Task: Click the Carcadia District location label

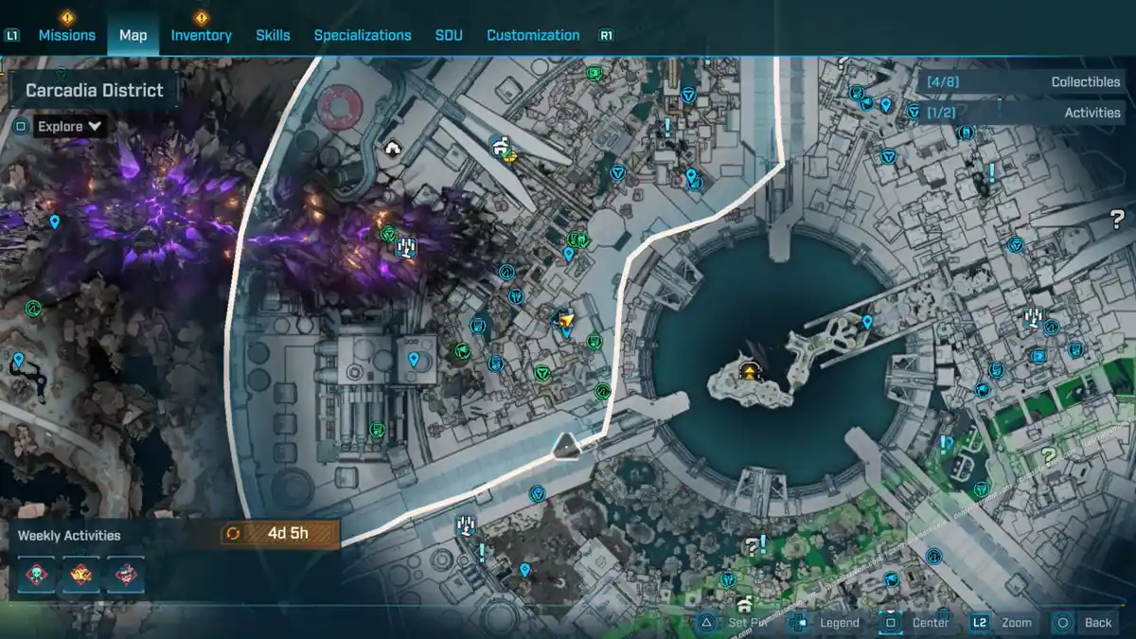Action: (x=95, y=91)
